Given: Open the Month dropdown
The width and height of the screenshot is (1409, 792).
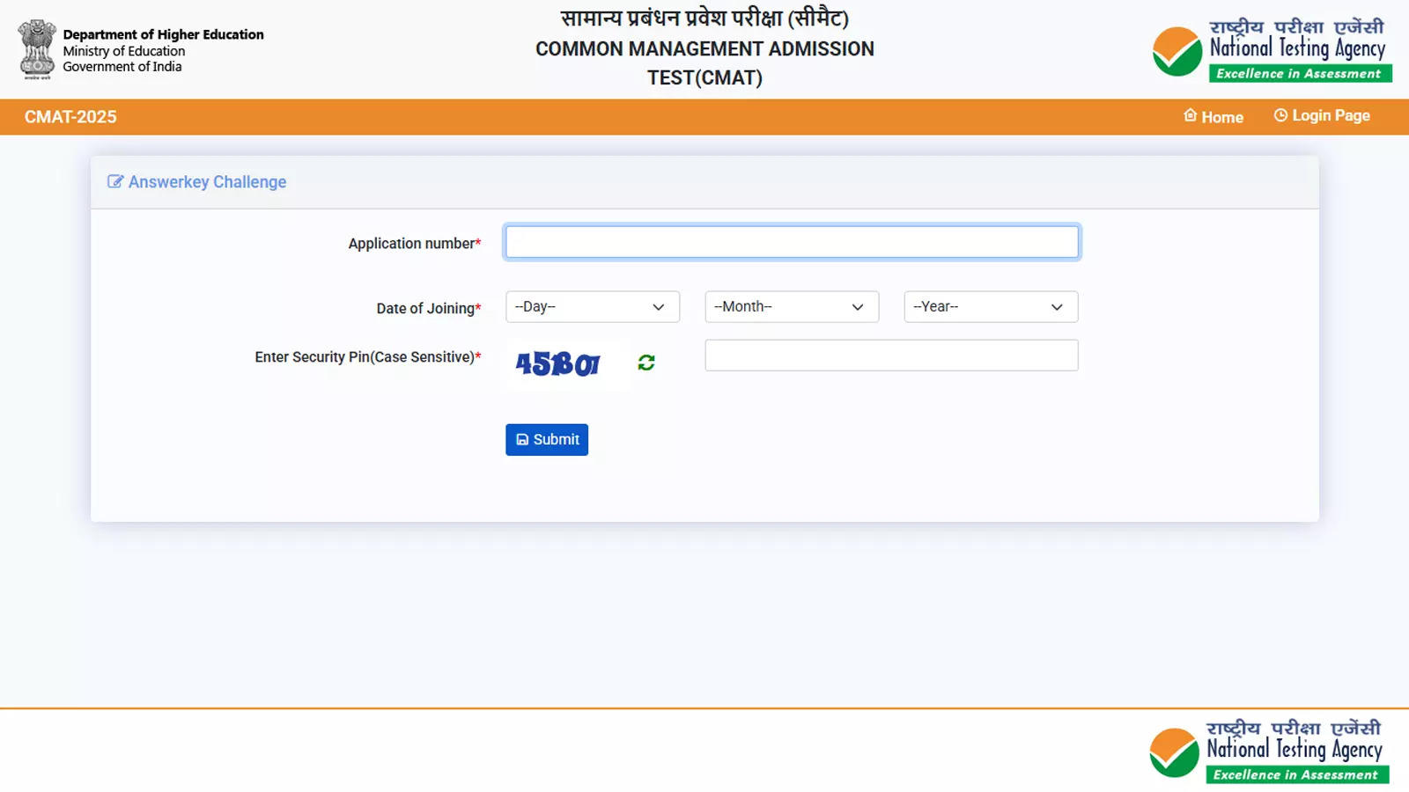Looking at the screenshot, I should 791,306.
